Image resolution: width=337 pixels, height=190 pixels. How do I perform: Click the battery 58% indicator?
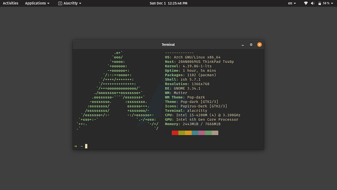pos(324,3)
